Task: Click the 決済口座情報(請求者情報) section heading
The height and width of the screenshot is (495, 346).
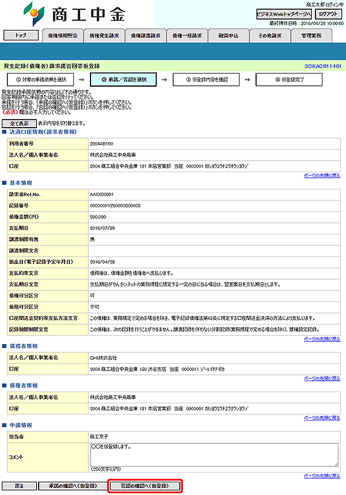Action: 43,132
